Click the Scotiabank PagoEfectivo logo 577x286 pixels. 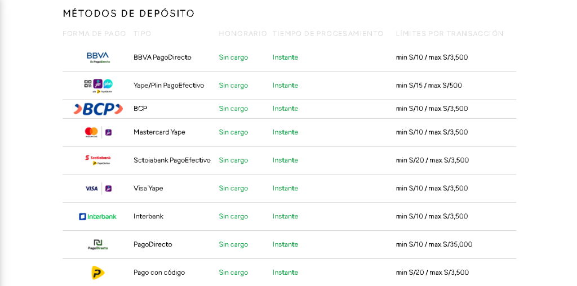(98, 160)
